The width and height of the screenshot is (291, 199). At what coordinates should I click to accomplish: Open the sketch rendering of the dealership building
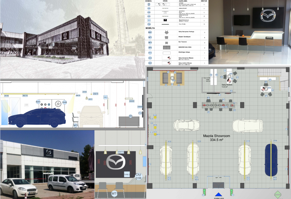72,39
